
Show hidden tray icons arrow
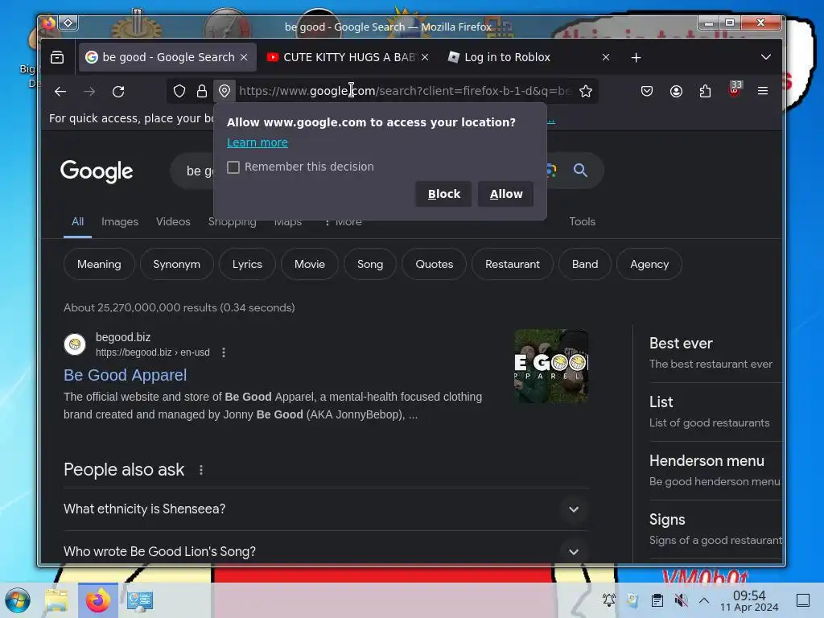[x=704, y=600]
